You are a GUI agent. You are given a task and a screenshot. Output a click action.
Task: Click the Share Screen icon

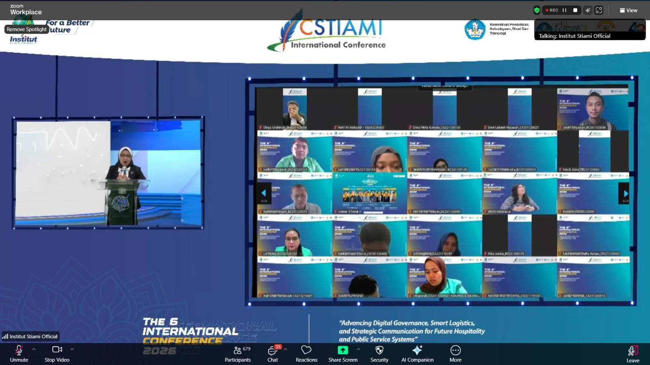pyautogui.click(x=343, y=350)
